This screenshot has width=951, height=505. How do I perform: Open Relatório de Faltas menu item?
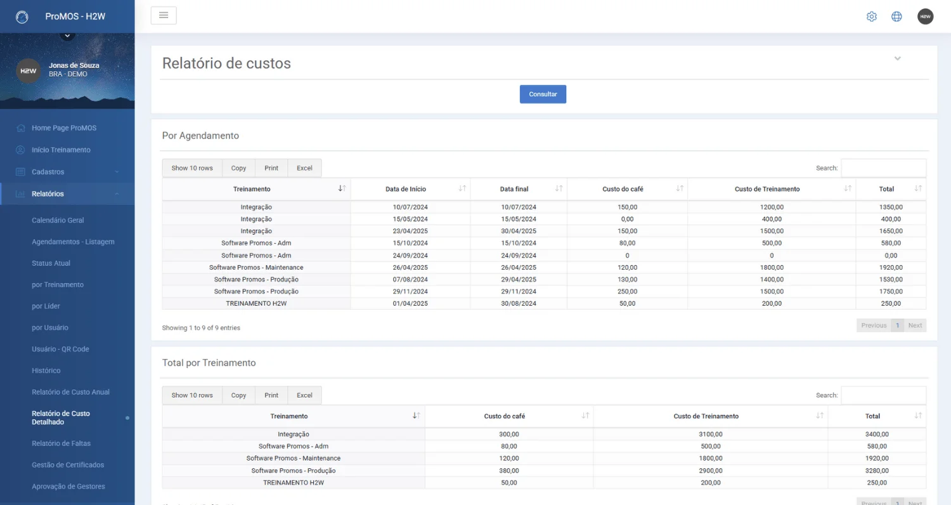[61, 443]
